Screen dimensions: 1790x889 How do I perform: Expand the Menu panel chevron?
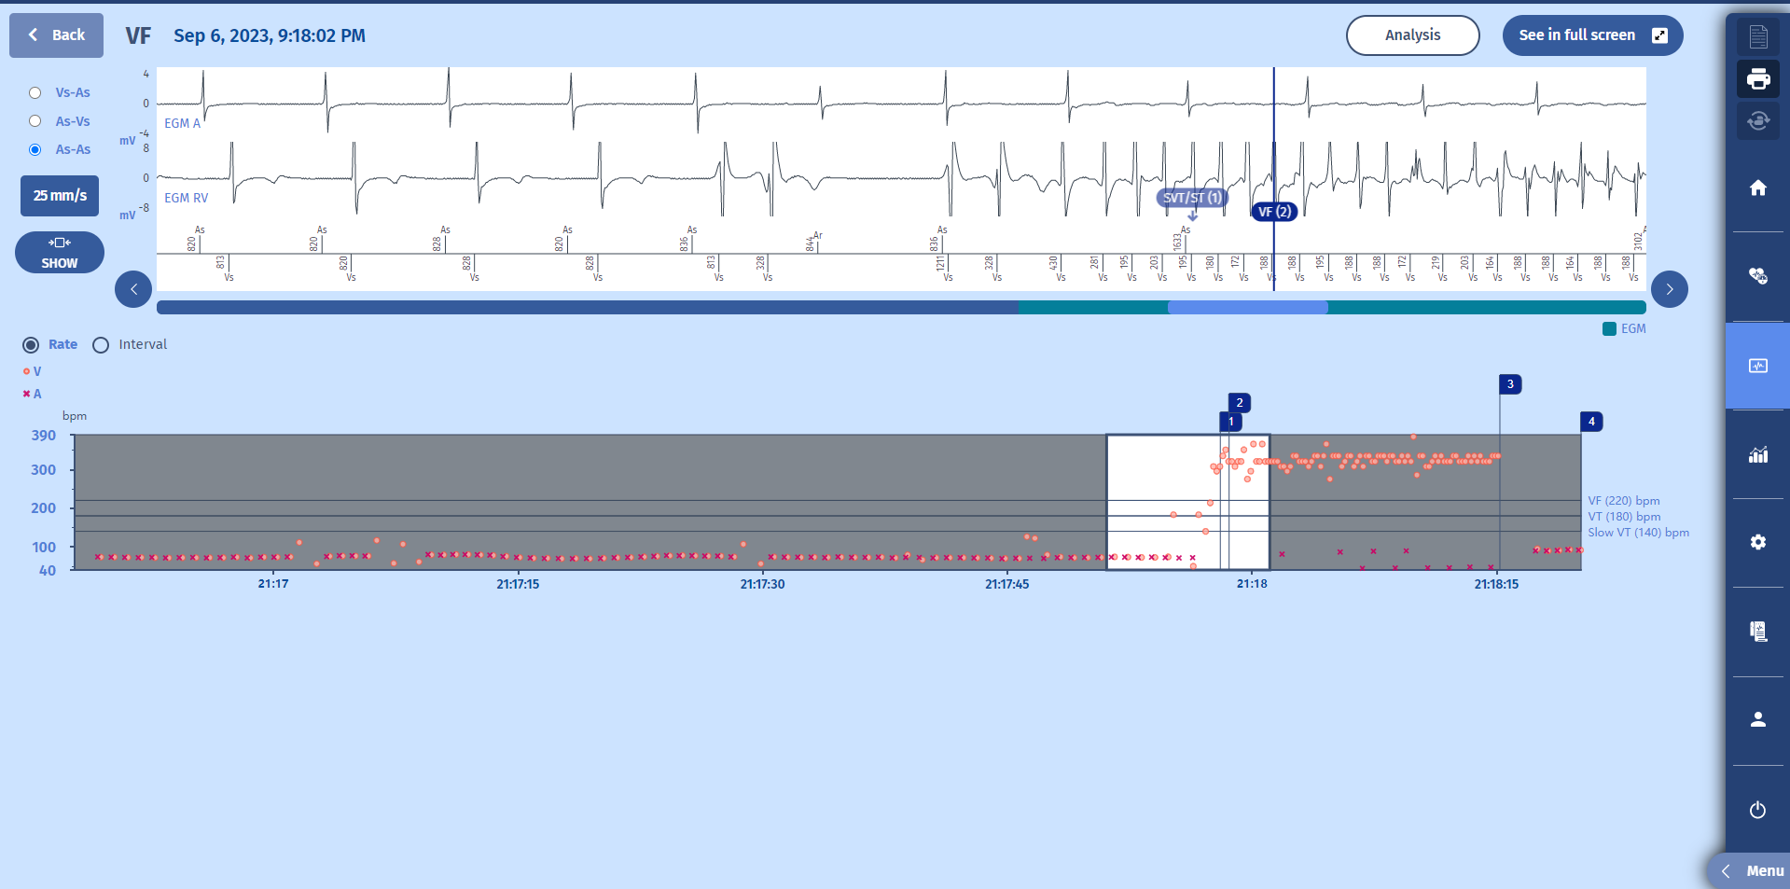pyautogui.click(x=1727, y=870)
